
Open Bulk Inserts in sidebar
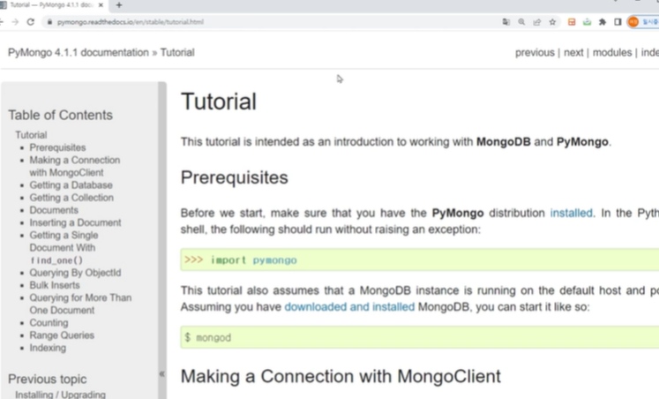[x=55, y=285]
